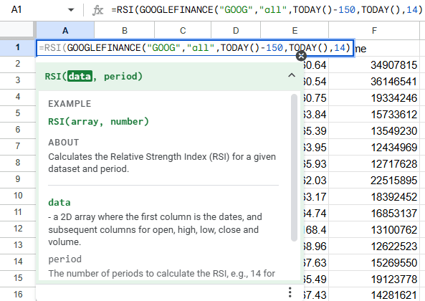
Task: Select row 3 header
Action: (x=18, y=80)
